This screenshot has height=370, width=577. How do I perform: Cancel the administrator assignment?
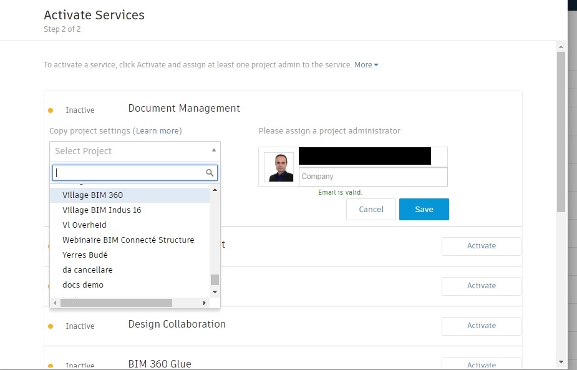371,209
